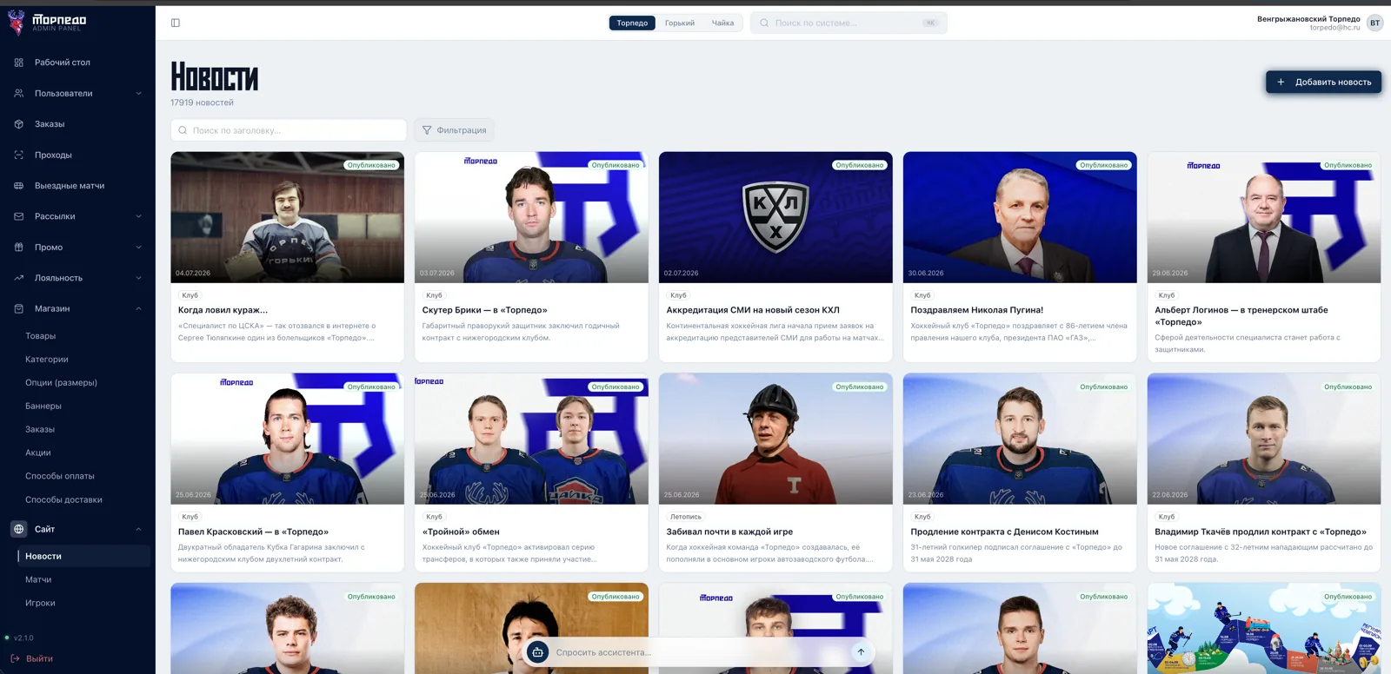Screen dimensions: 1391x674
Task: Open Заказы under Магазин
Action: click(40, 429)
